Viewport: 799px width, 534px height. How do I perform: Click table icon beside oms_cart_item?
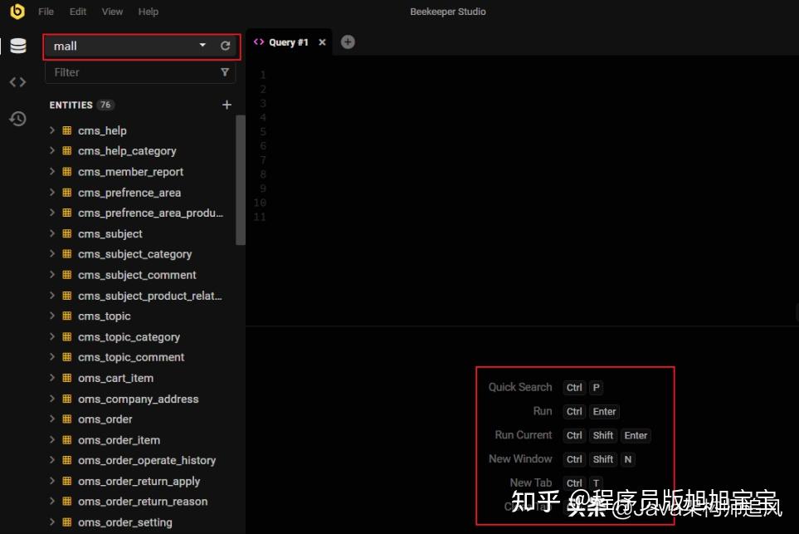(66, 377)
